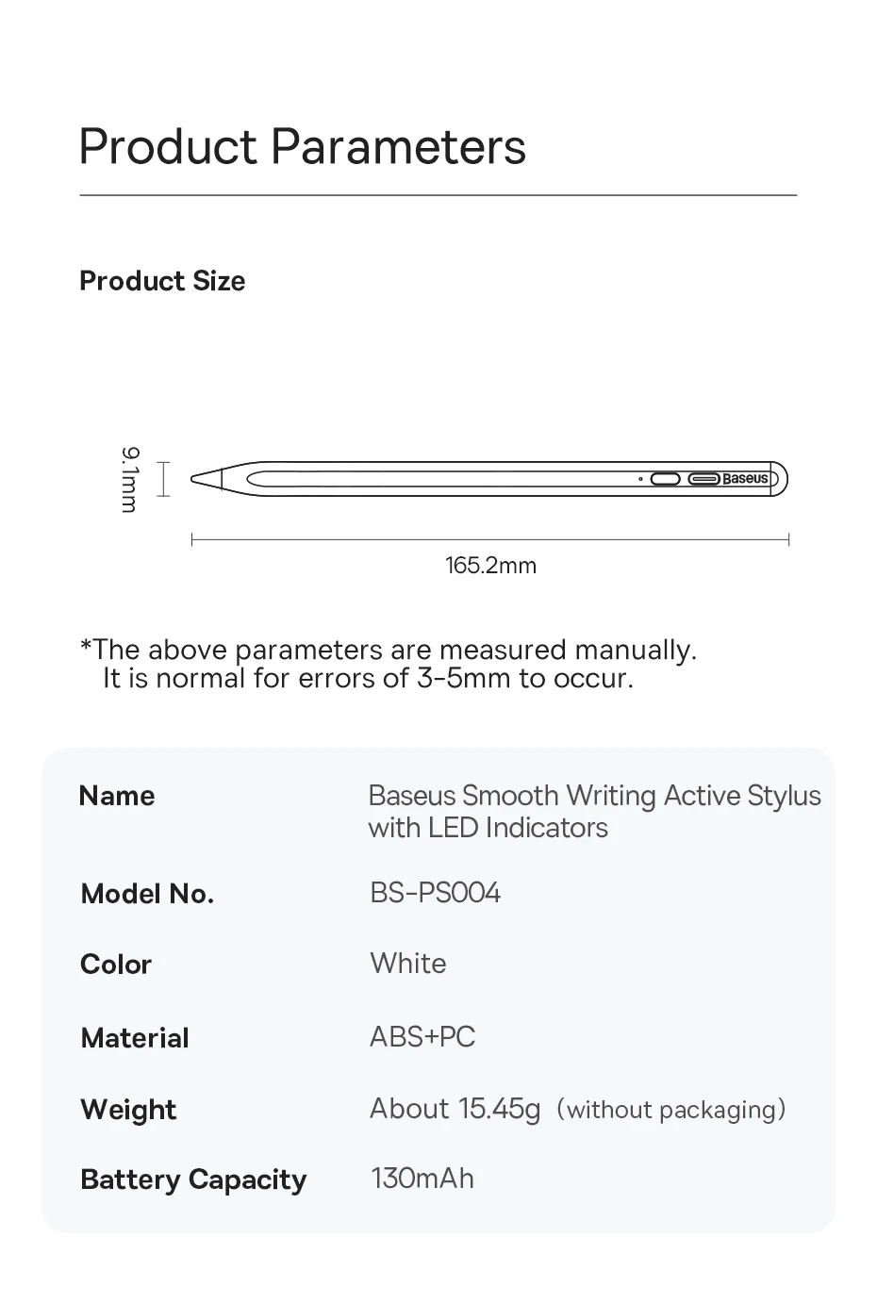Click the Color row label
This screenshot has width=877, height=1303.
tap(116, 965)
